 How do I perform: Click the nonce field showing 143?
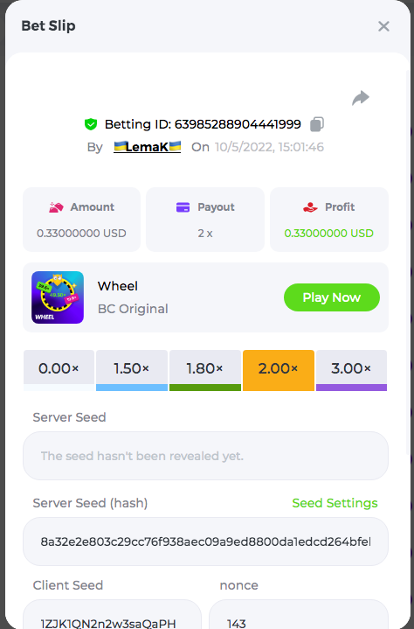pos(299,614)
